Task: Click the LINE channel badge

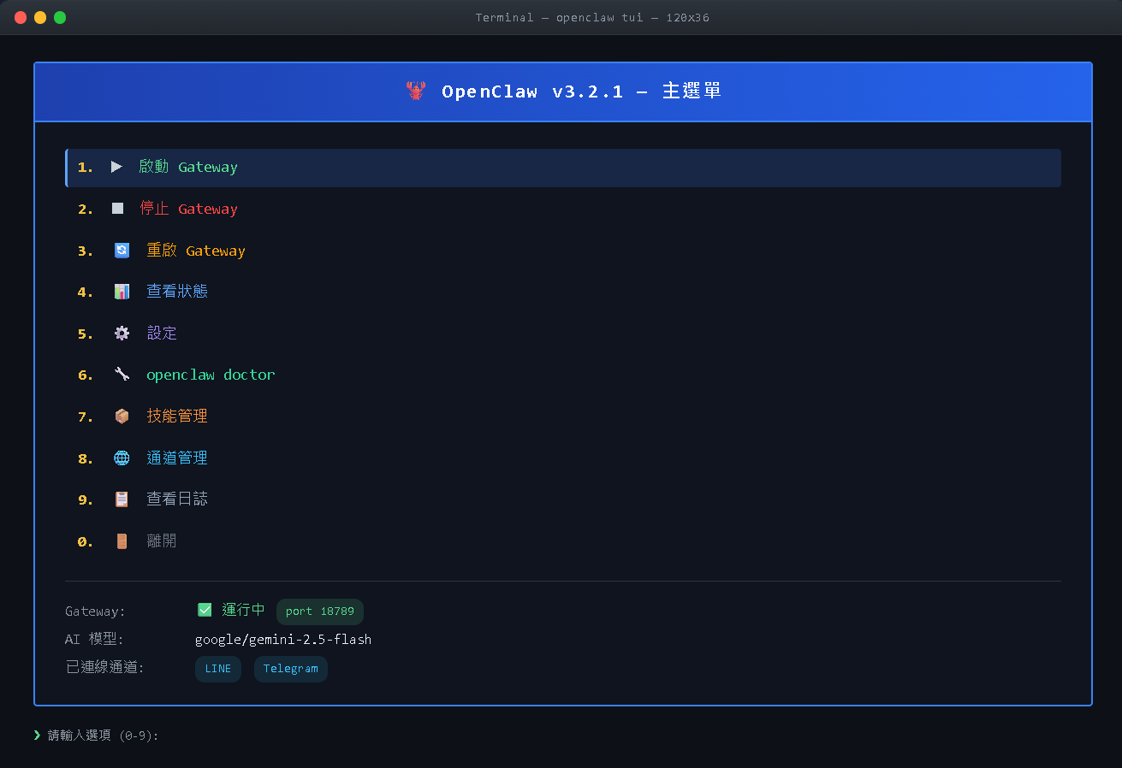Action: point(217,669)
